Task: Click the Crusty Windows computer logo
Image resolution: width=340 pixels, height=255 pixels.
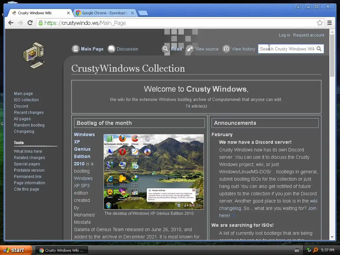Action: coord(34,55)
